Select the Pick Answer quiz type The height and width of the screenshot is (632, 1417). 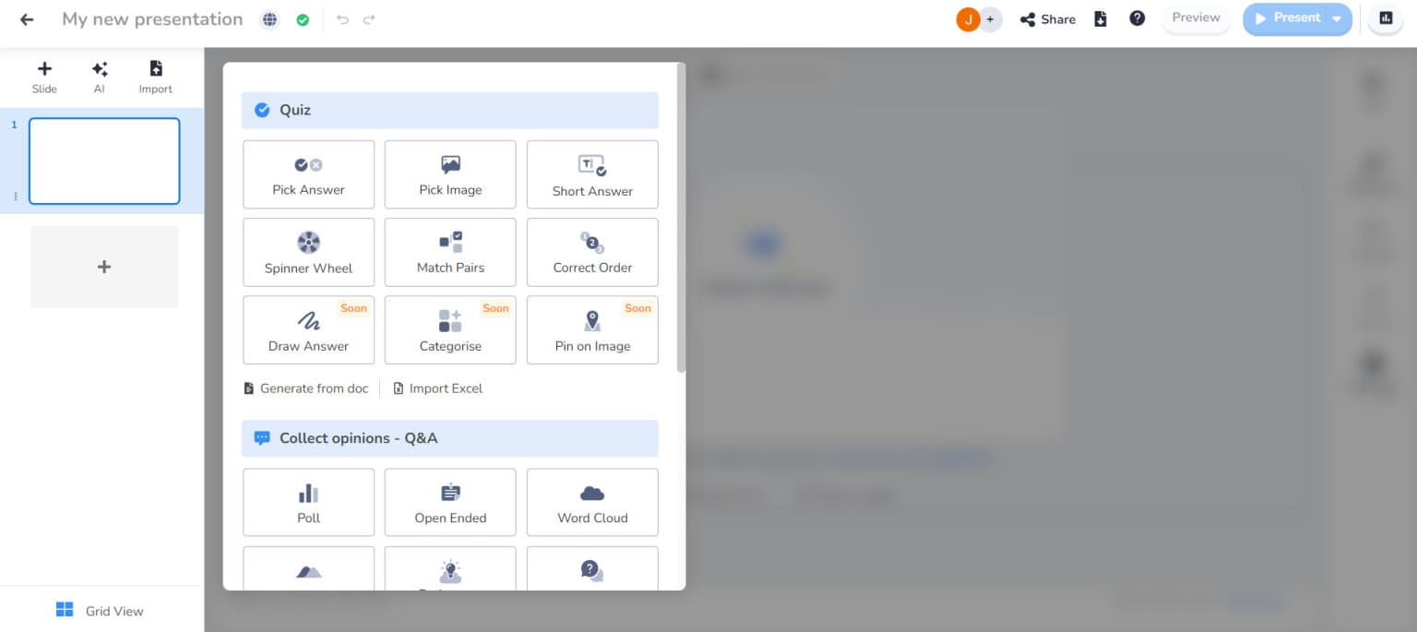tap(308, 174)
